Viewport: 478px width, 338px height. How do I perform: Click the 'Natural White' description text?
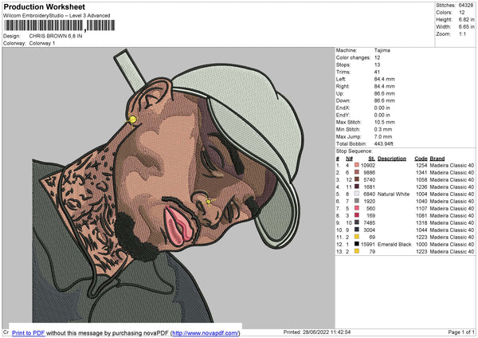(394, 194)
